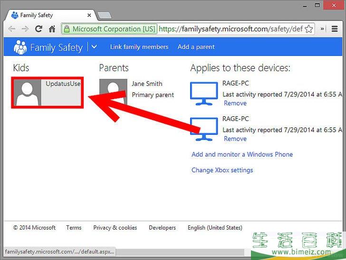Show hidden extensions via double chevron

pos(322,28)
